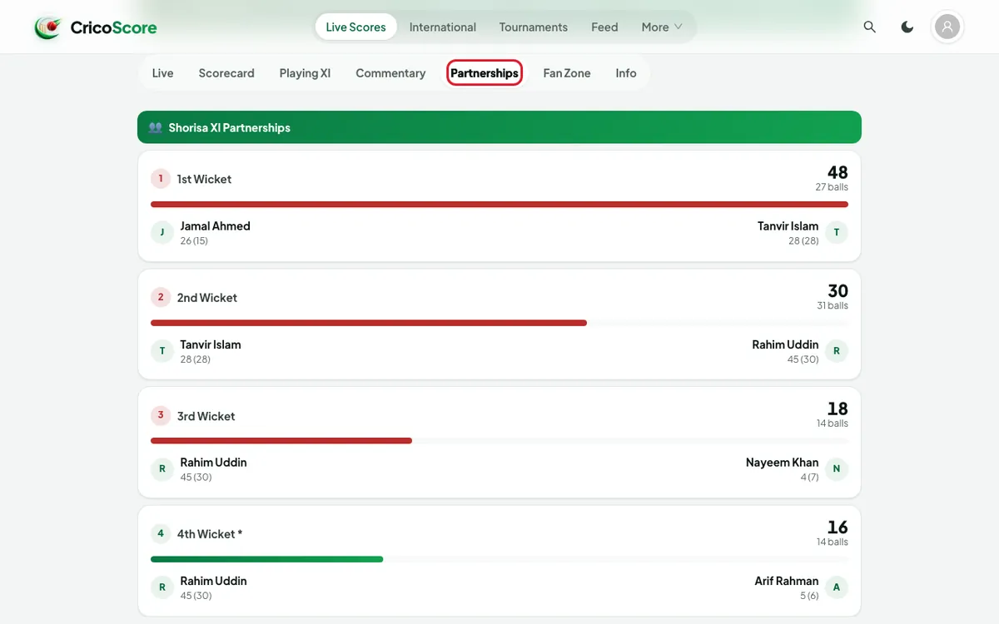Click the 2nd Wicket partnership progress bar
This screenshot has width=999, height=624.
(x=499, y=323)
